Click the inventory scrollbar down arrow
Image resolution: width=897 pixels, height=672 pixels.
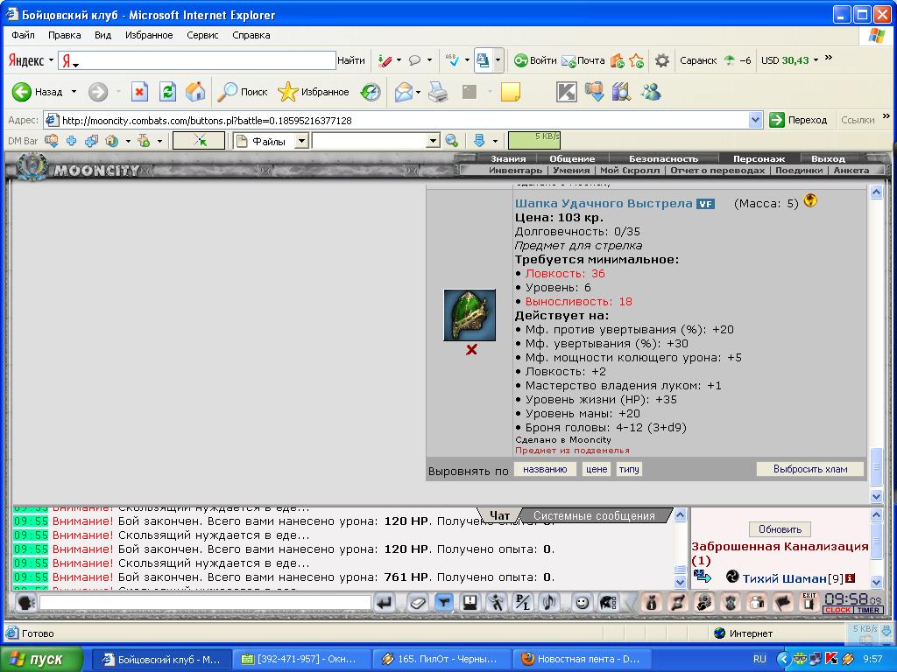876,496
